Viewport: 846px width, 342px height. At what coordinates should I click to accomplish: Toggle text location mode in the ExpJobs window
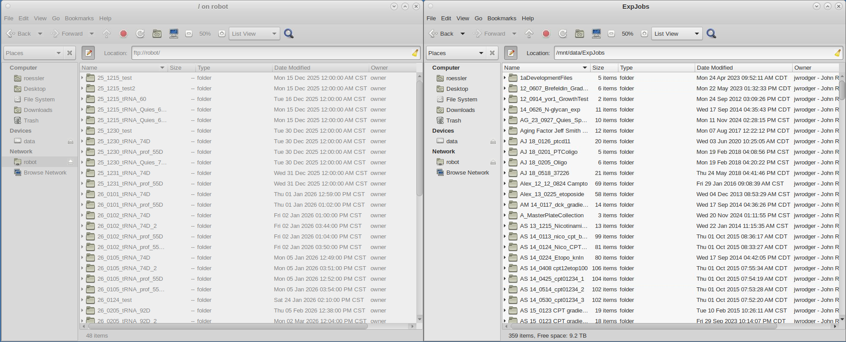(511, 53)
